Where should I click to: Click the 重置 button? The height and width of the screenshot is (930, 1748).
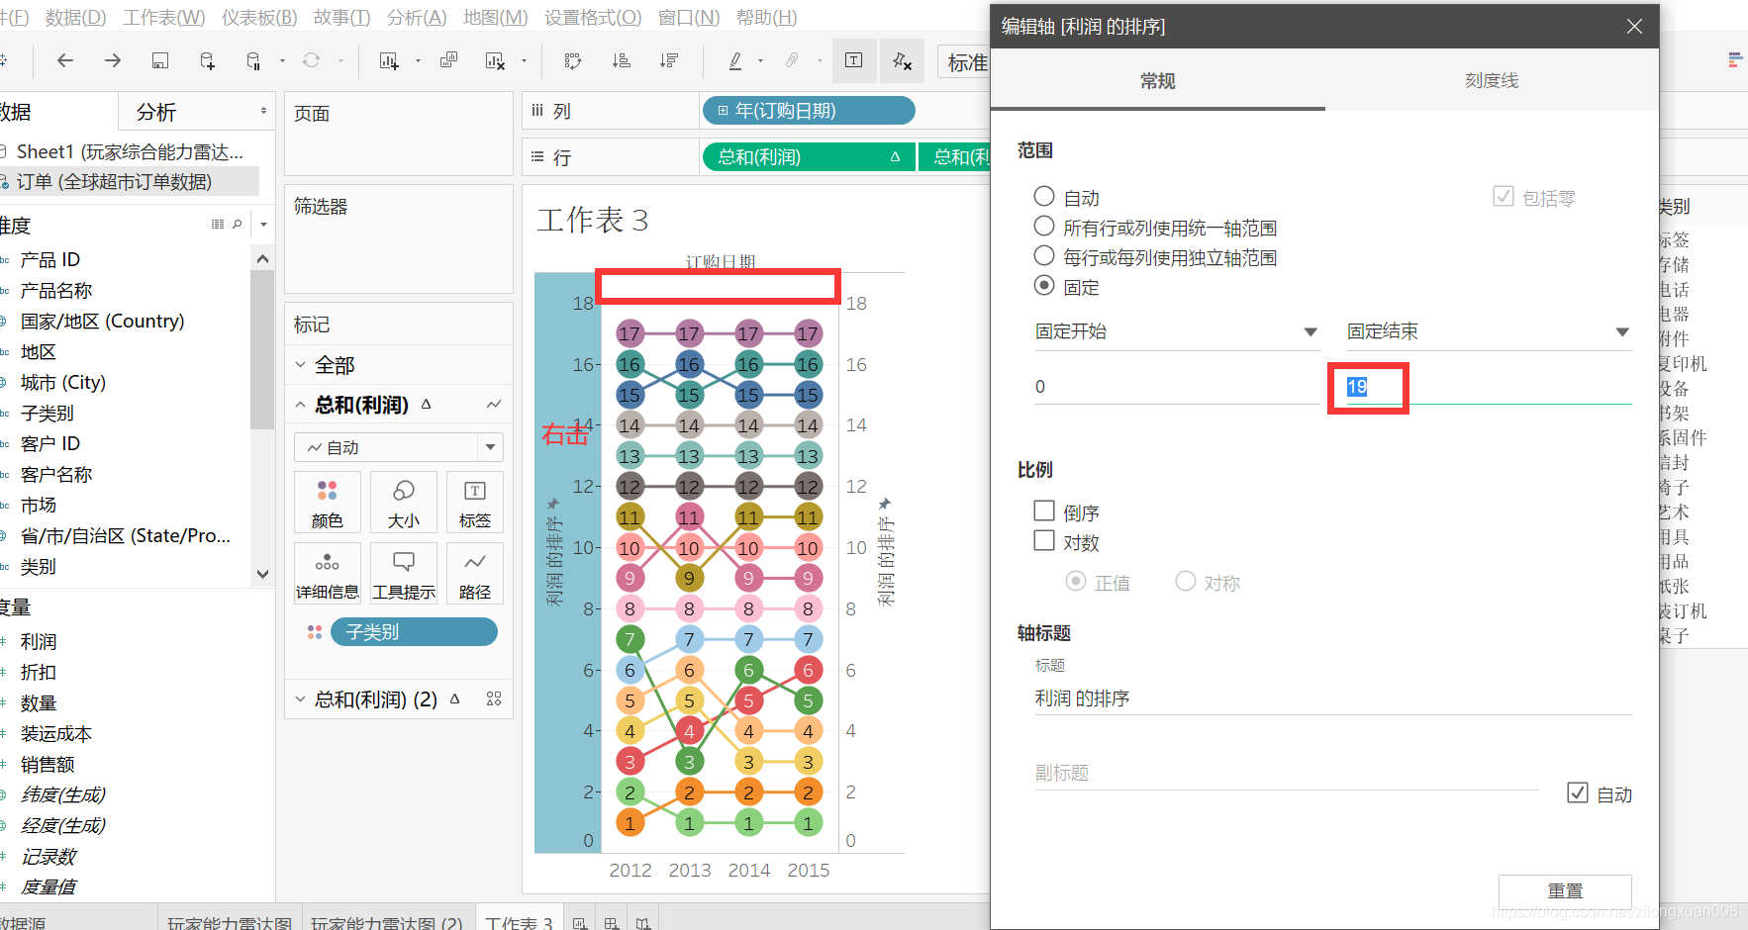coord(1565,890)
